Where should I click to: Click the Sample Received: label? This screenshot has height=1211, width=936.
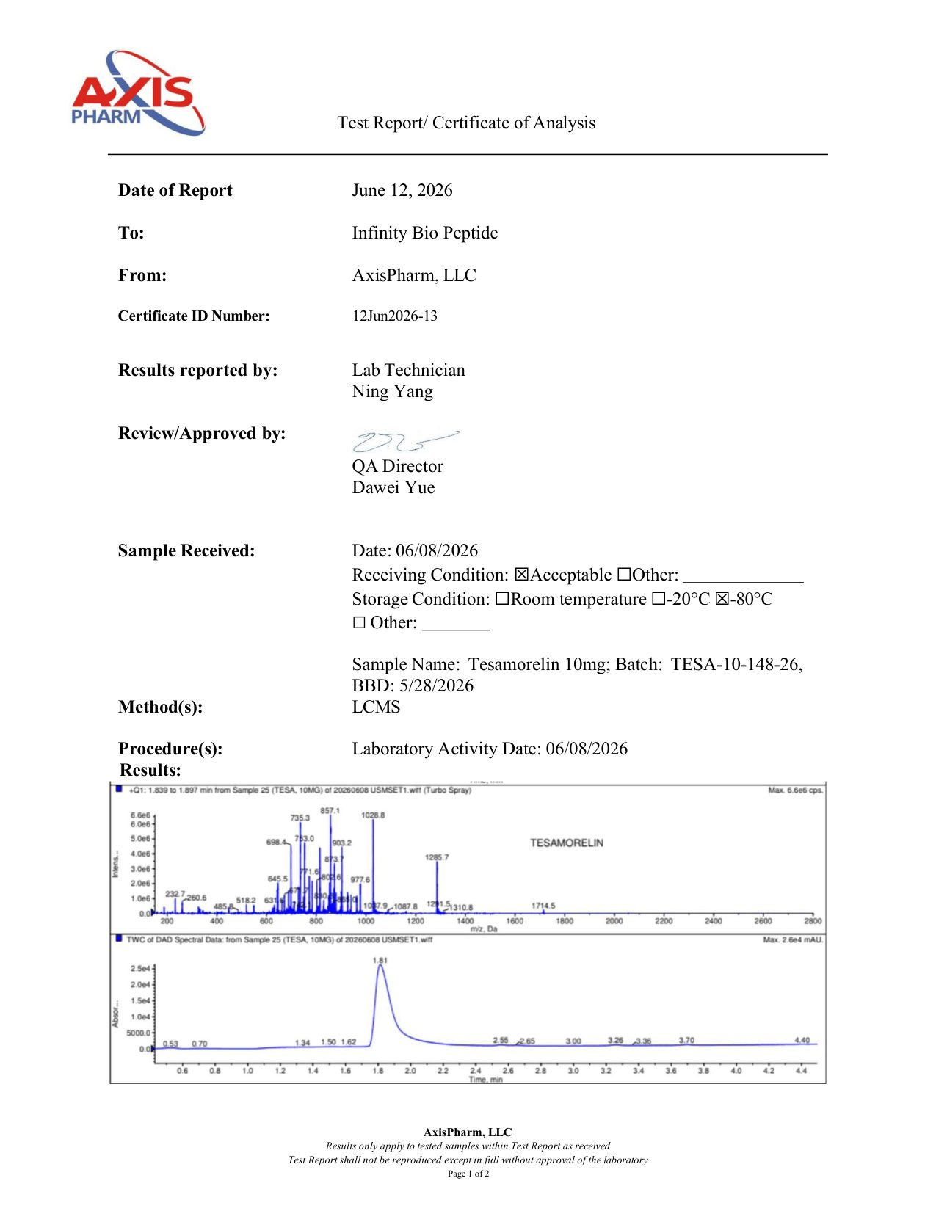(x=186, y=550)
